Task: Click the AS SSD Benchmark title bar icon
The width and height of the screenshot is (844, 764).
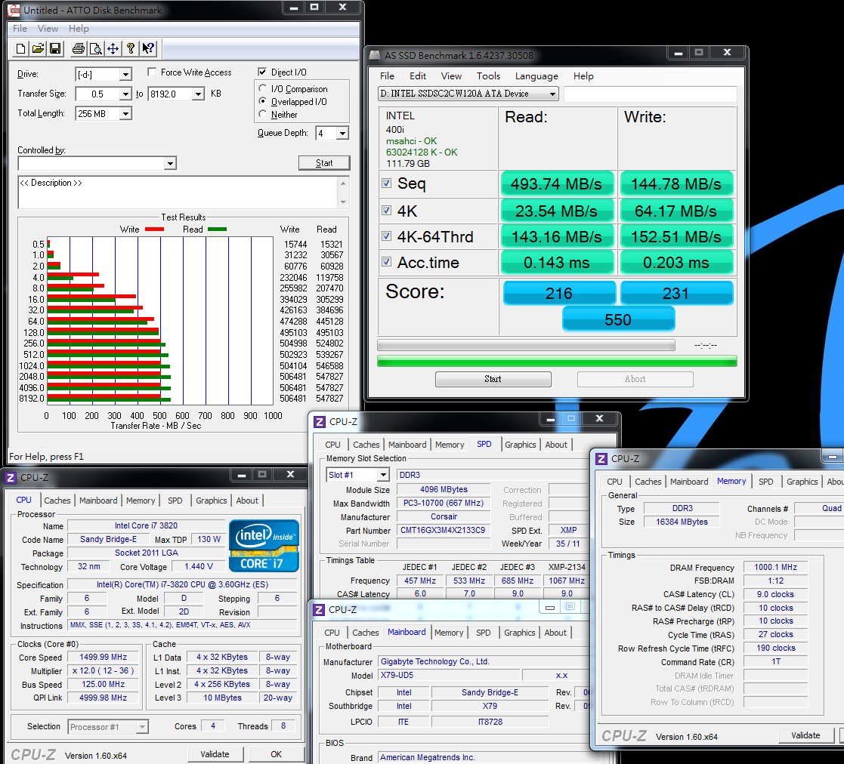Action: click(375, 55)
